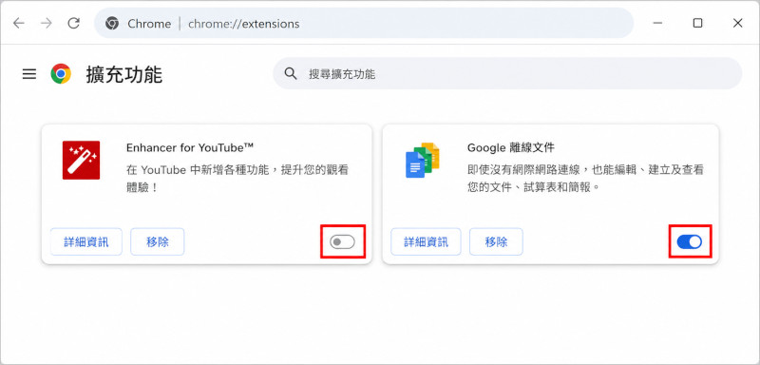Reload the extensions page

tap(74, 23)
